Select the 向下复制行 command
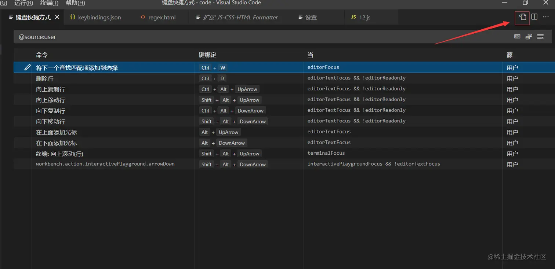This screenshot has width=555, height=269. pyautogui.click(x=51, y=111)
